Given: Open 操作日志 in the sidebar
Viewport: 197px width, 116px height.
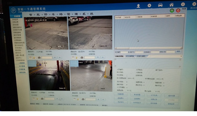Looking at the screenshot, I should (18, 53).
